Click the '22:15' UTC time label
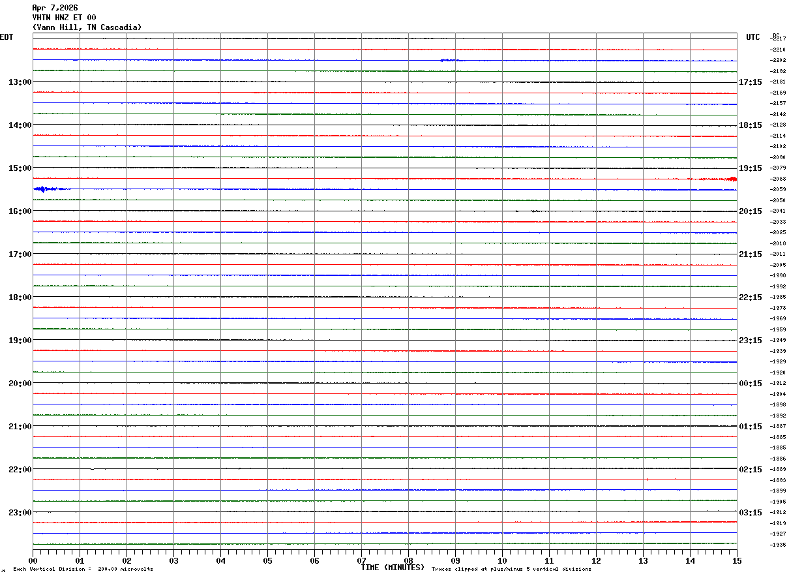This screenshot has height=578, width=789. tap(750, 297)
